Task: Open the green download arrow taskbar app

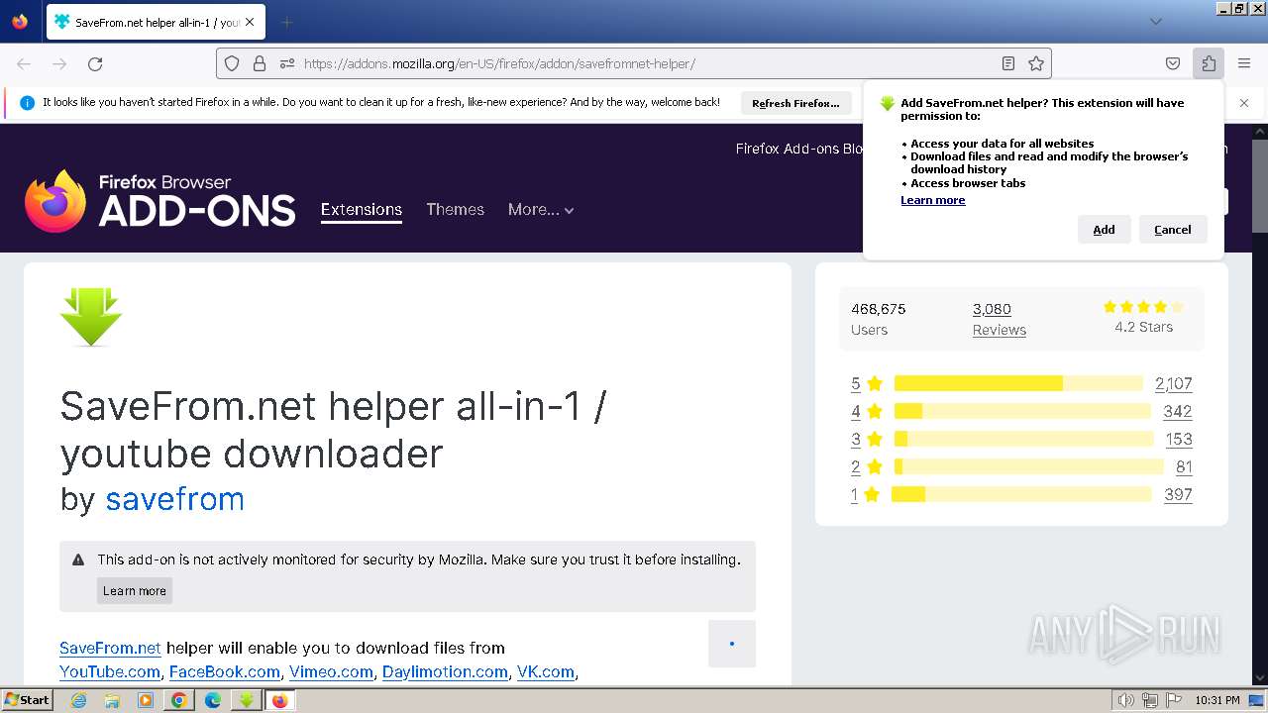Action: [246, 700]
